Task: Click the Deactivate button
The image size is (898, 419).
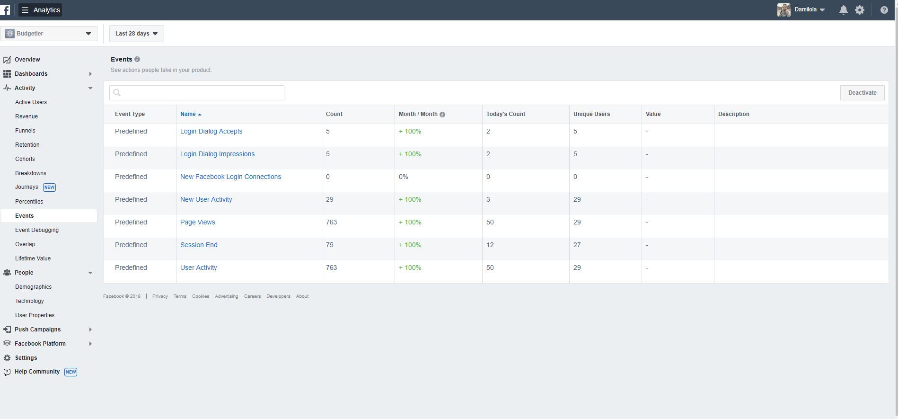Action: click(x=862, y=93)
